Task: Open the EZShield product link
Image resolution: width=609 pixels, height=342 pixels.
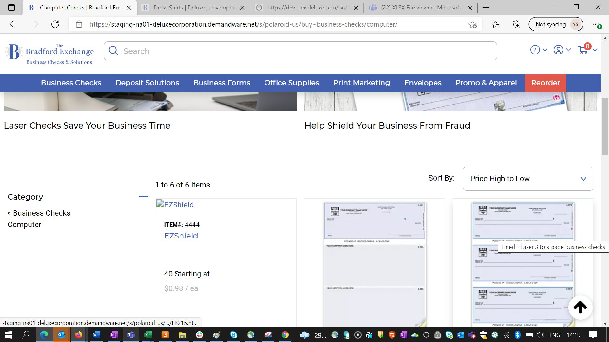Action: point(181,236)
